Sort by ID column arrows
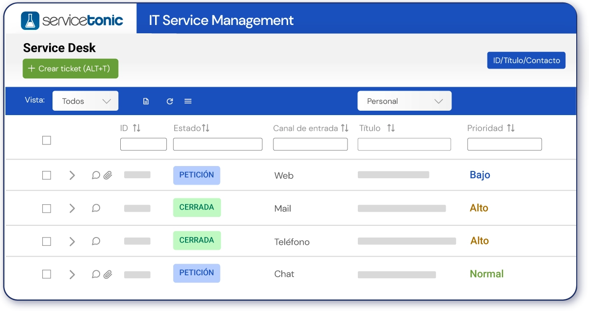 pyautogui.click(x=136, y=128)
